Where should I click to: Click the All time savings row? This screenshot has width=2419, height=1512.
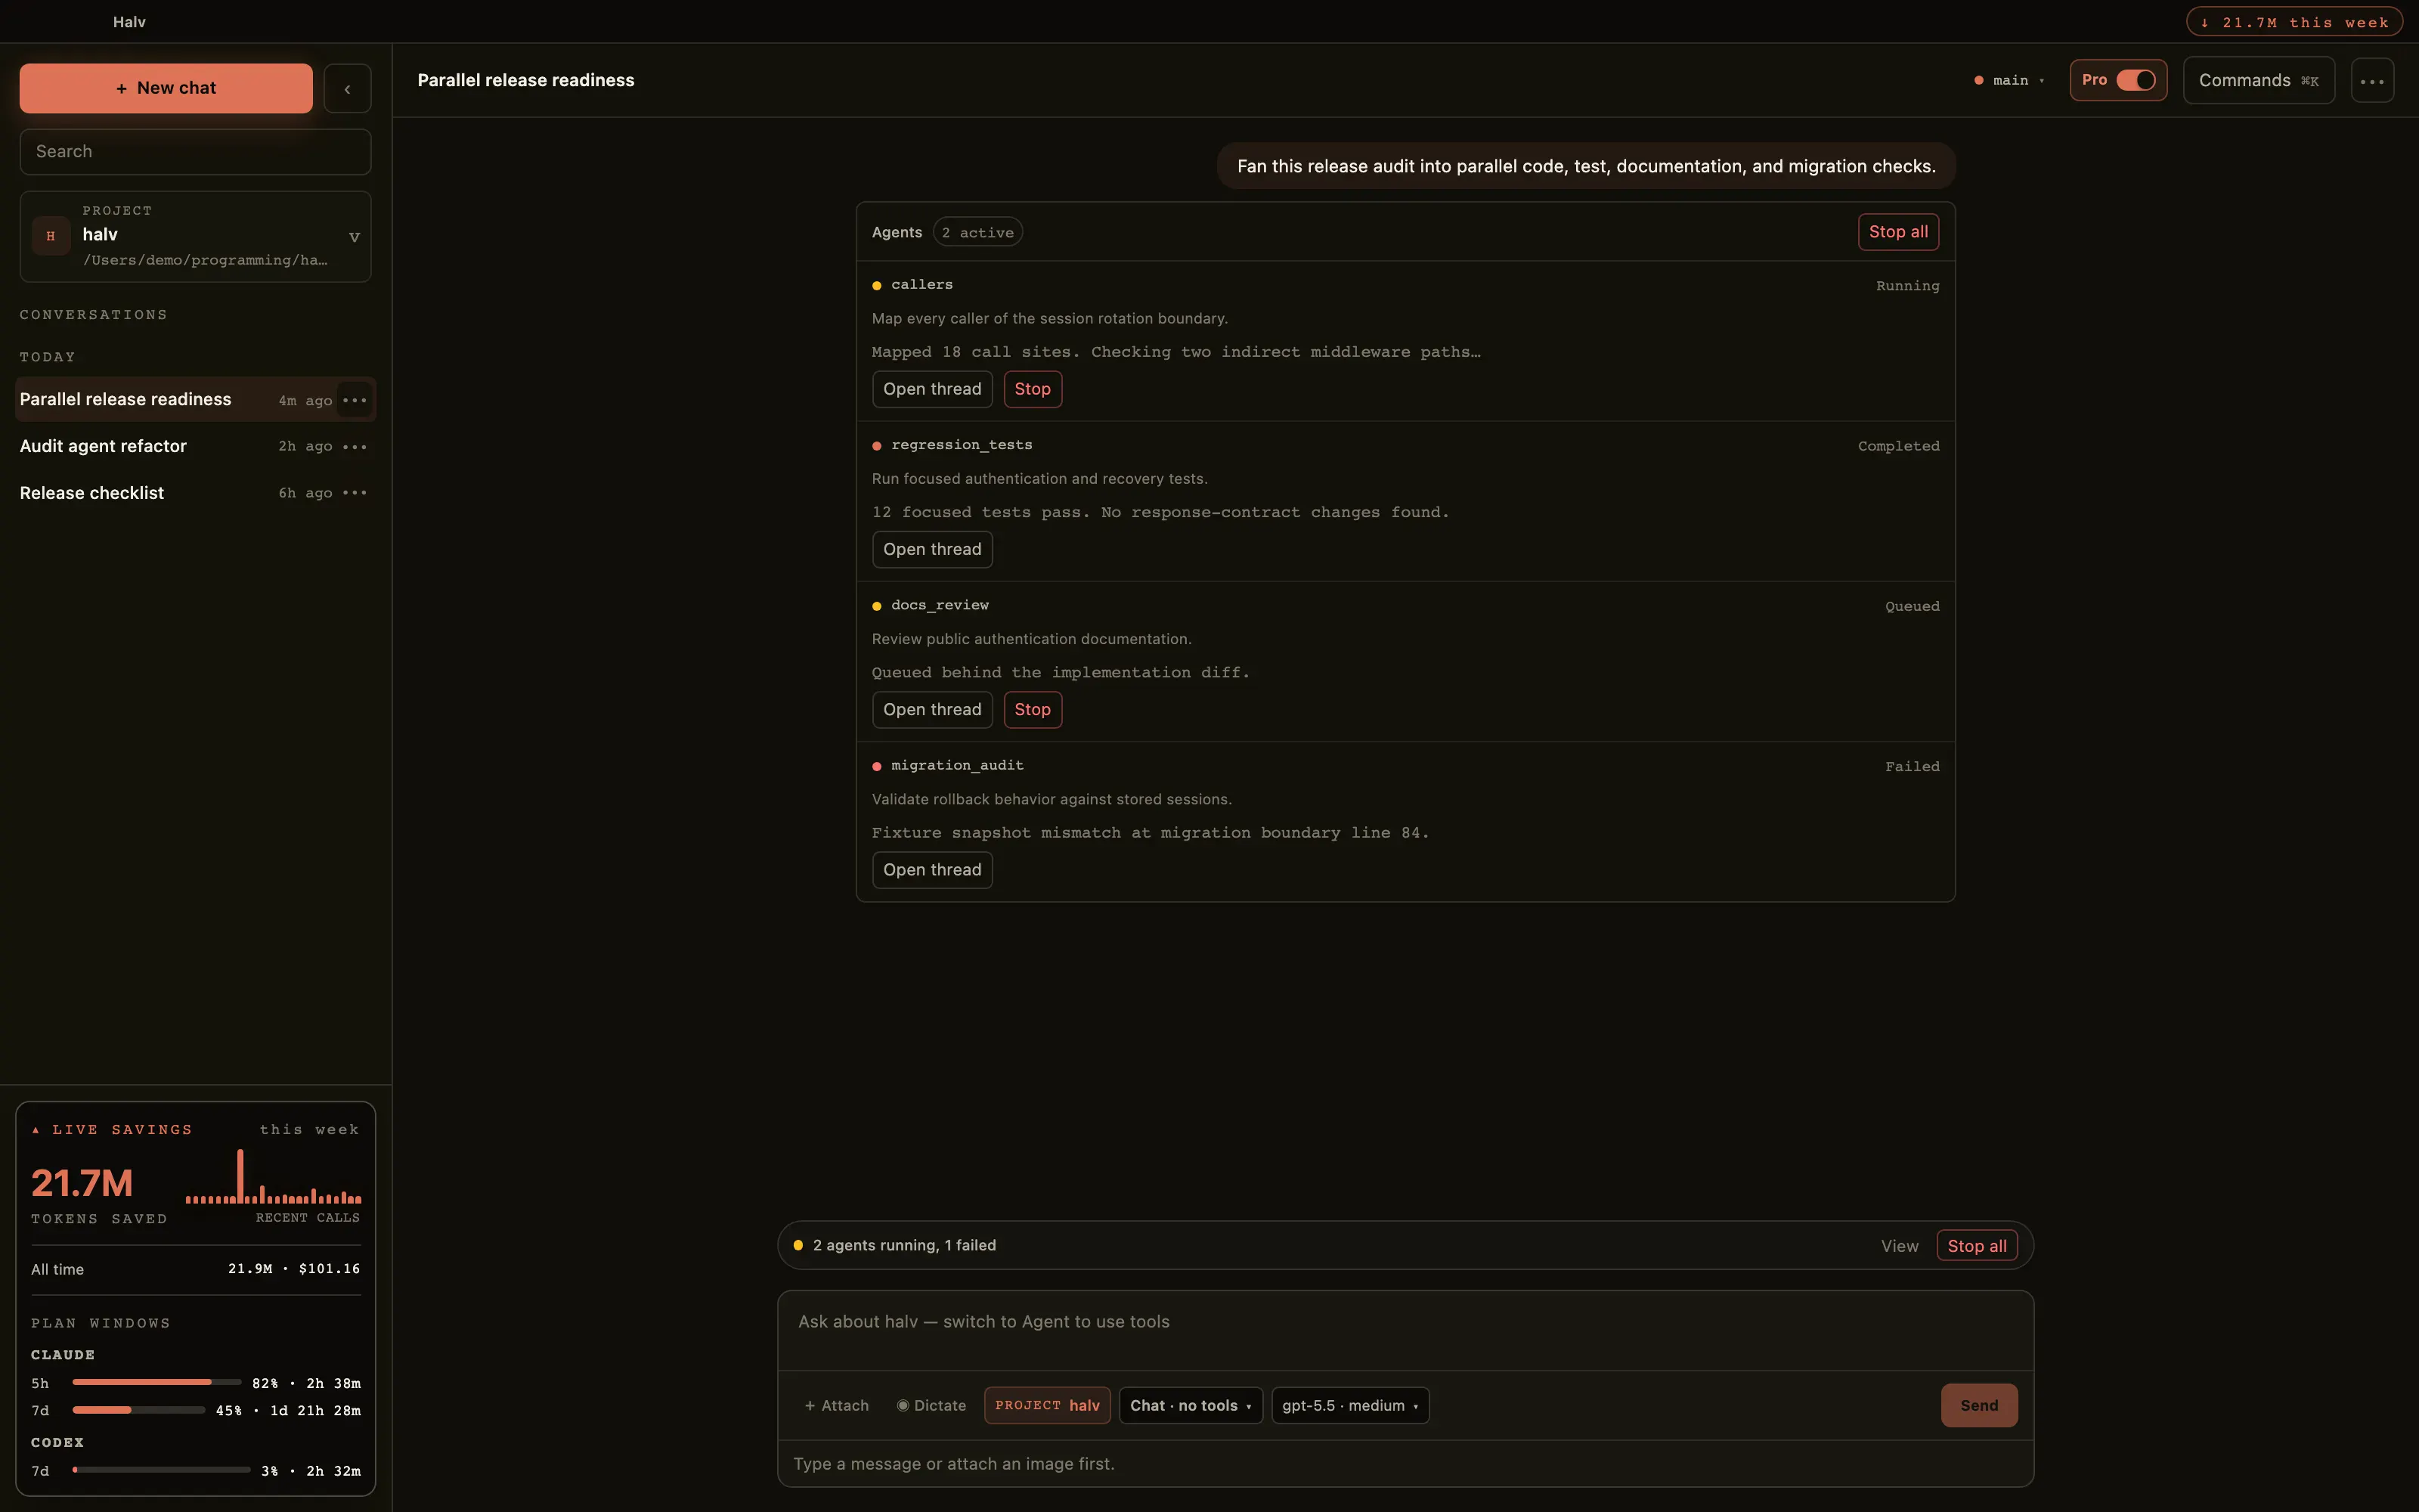pyautogui.click(x=195, y=1269)
